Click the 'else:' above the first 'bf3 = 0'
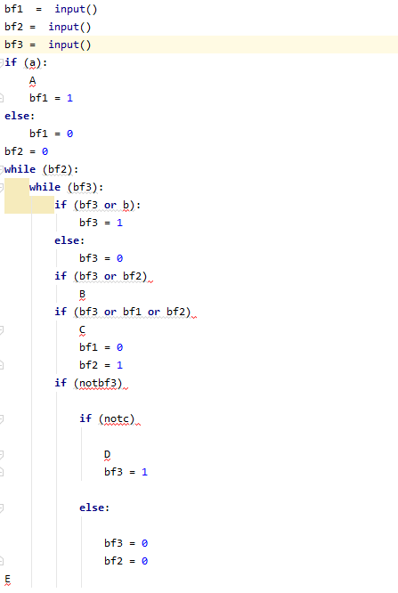This screenshot has height=593, width=398. pos(69,240)
